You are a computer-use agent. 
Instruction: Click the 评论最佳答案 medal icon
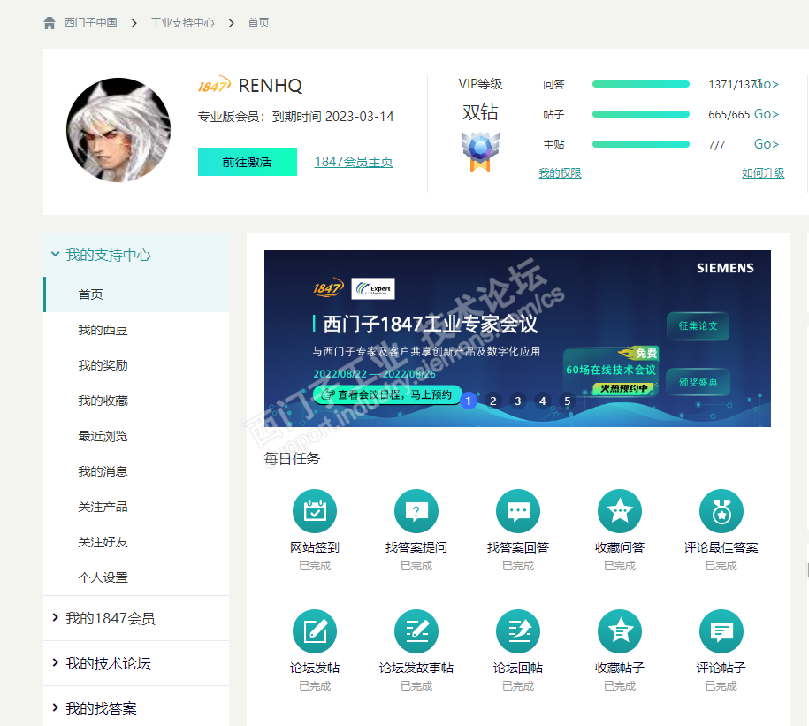[x=721, y=511]
